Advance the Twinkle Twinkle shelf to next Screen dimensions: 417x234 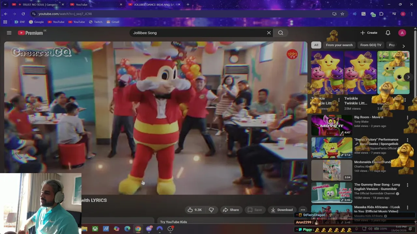point(408,77)
